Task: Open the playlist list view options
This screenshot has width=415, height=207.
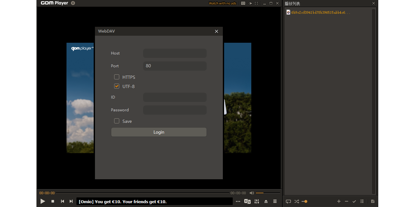Action: [362, 201]
